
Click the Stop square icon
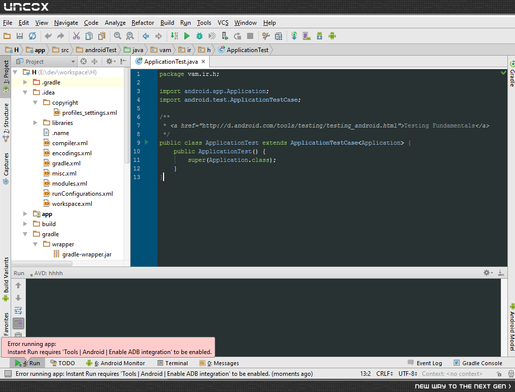click(x=250, y=36)
